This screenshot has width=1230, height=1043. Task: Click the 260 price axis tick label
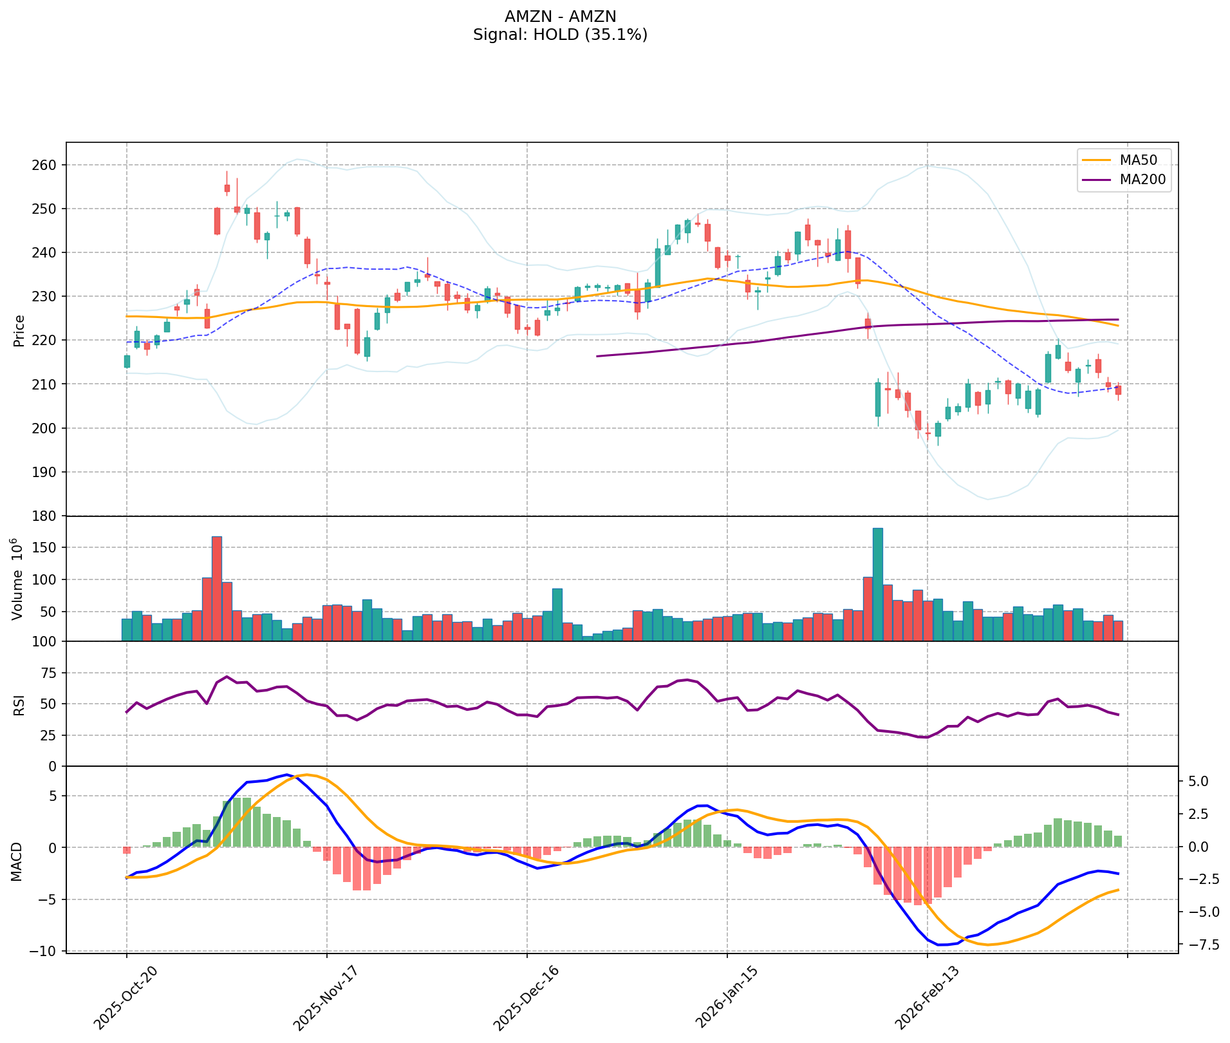tap(44, 165)
